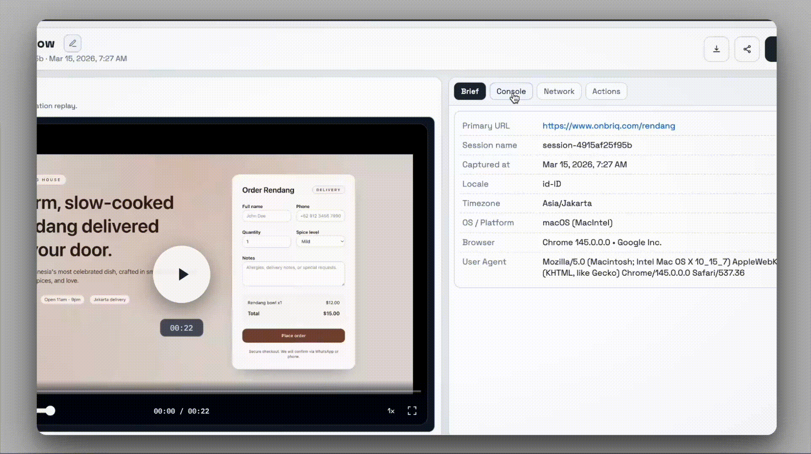
Task: Click the Delivery badge on order form
Action: point(328,190)
